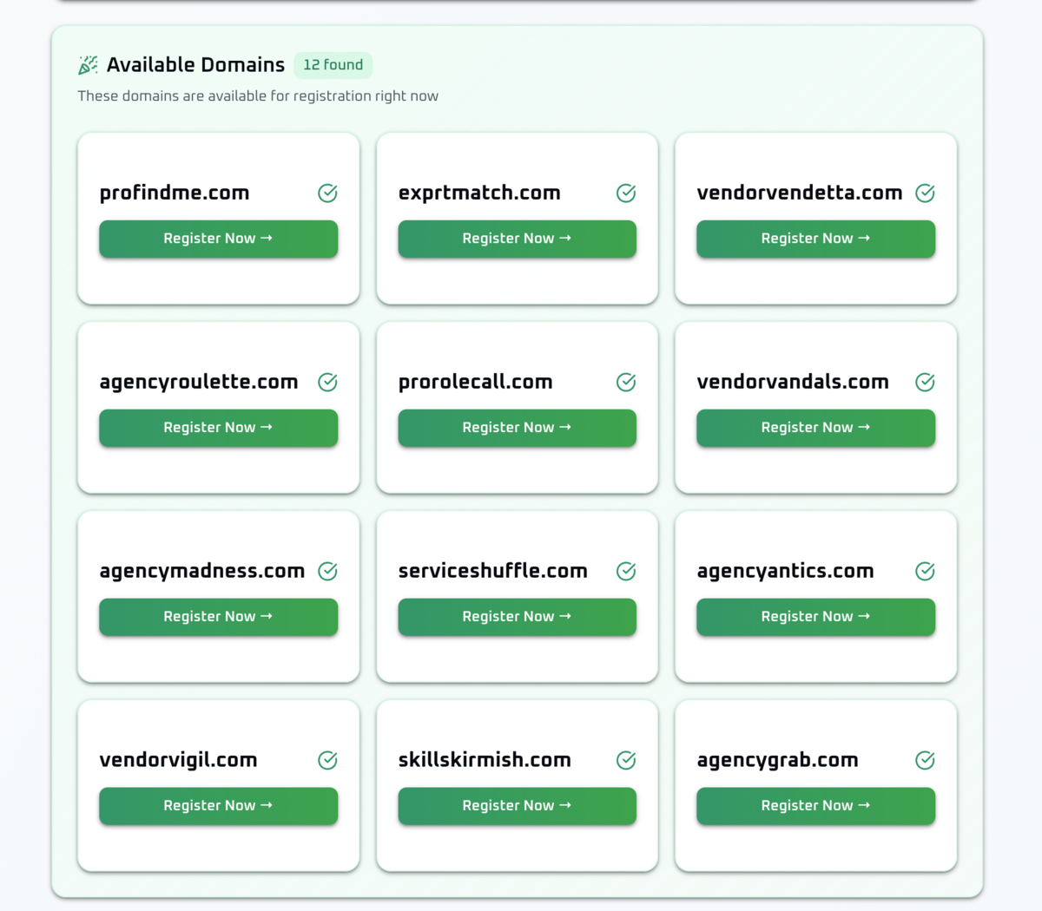The height and width of the screenshot is (911, 1042).
Task: Click the "12 found" results badge
Action: pyautogui.click(x=333, y=65)
